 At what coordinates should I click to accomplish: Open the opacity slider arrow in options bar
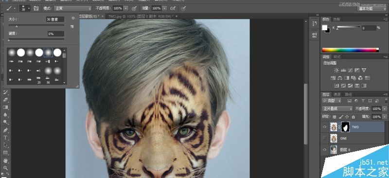click(126, 8)
